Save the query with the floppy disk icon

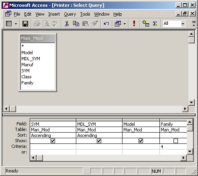coord(25,24)
